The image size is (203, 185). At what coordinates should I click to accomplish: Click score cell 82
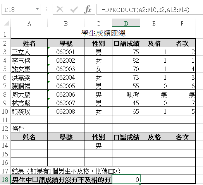point(126,60)
